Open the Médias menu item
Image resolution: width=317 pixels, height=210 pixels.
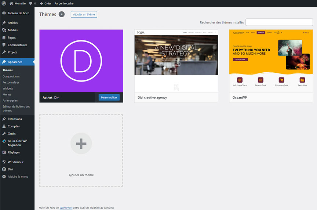click(x=13, y=30)
